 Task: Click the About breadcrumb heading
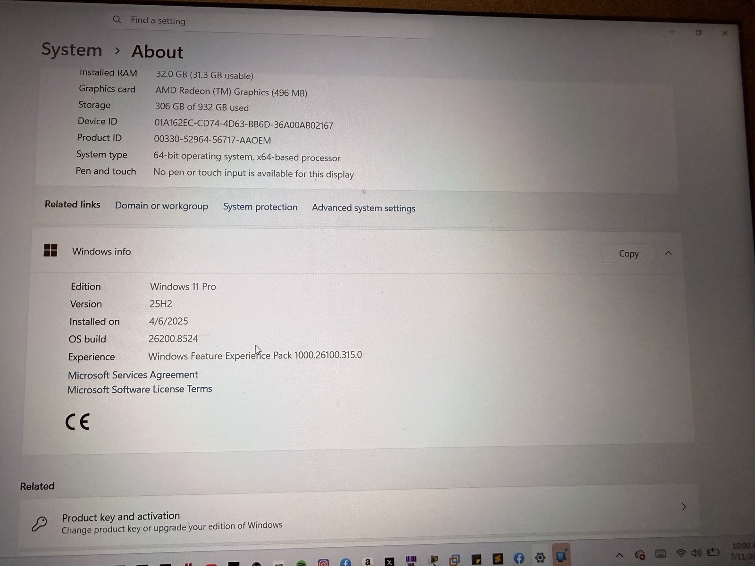tap(157, 51)
